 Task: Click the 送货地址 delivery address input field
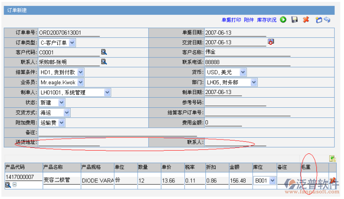click(69, 142)
